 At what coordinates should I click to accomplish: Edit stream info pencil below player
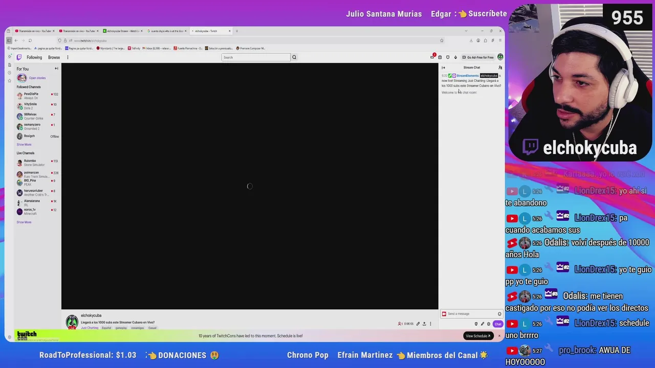418,324
